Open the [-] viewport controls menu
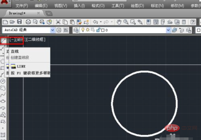Screen dimensions: 201x140 pyautogui.click(x=12, y=40)
